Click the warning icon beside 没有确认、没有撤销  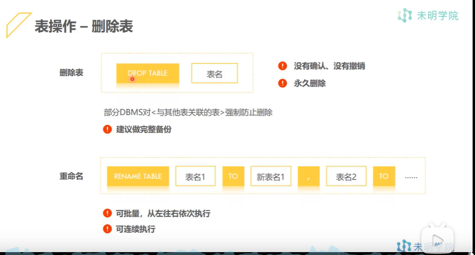282,66
